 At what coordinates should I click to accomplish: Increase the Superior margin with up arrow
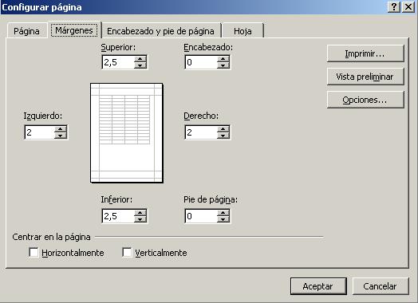tap(140, 59)
